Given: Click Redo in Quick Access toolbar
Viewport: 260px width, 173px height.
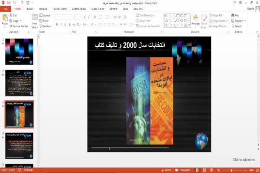Looking at the screenshot, I should (22, 3).
